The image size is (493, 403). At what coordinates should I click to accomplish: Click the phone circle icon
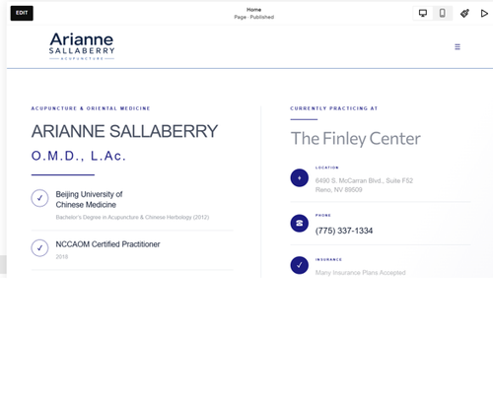pos(300,224)
